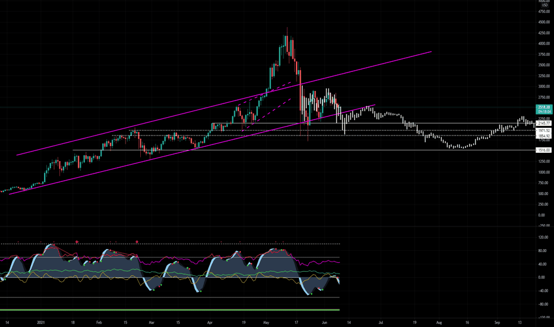Click the 4250.00 price axis label
554x327 pixels.
point(544,33)
